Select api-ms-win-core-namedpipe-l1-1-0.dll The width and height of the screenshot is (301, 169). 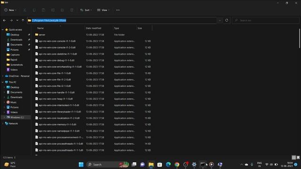[59, 131]
